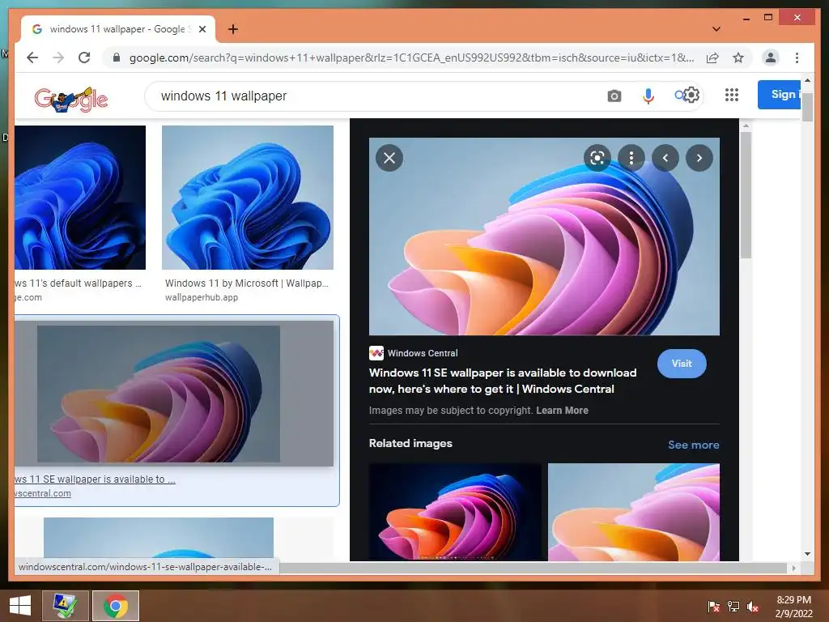The image size is (829, 622).
Task: Open the wscentral.com source link
Action: pyautogui.click(x=43, y=493)
